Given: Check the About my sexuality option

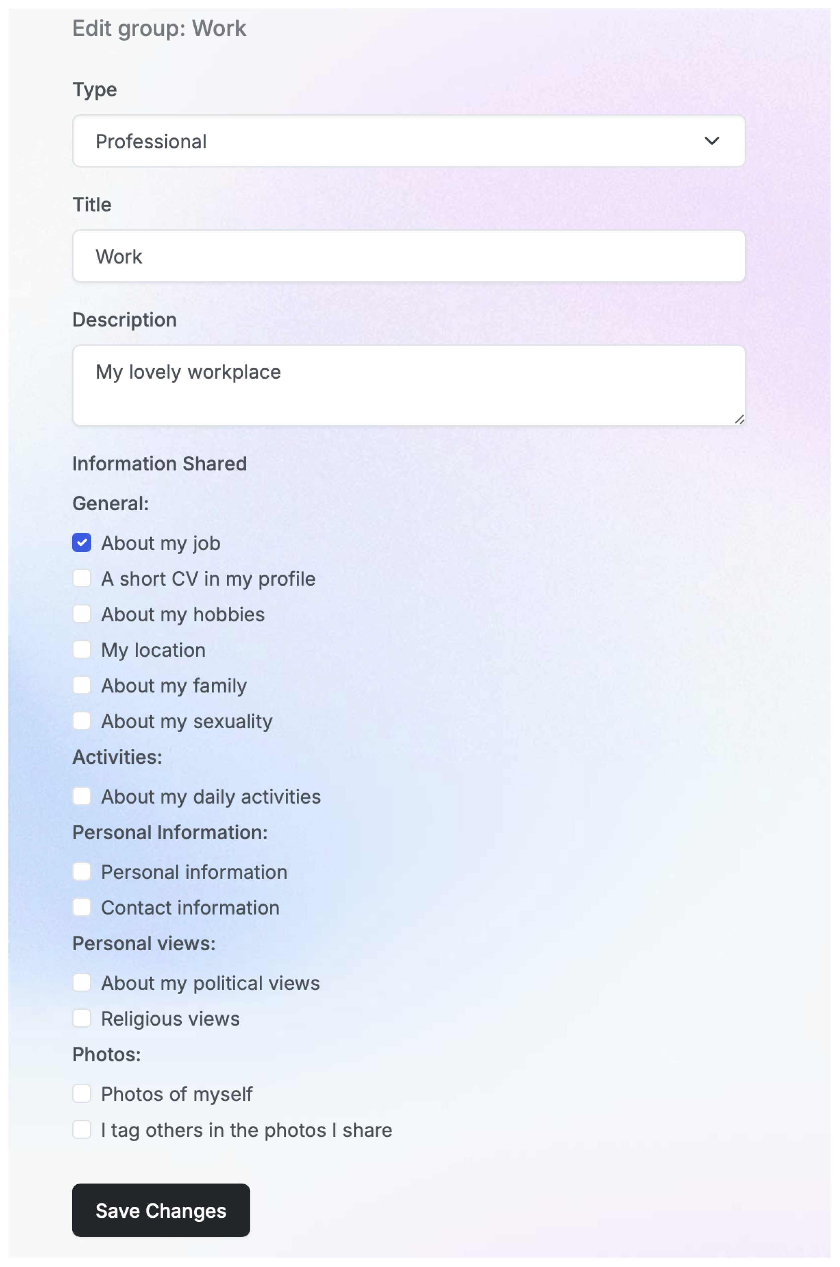Looking at the screenshot, I should pyautogui.click(x=82, y=721).
